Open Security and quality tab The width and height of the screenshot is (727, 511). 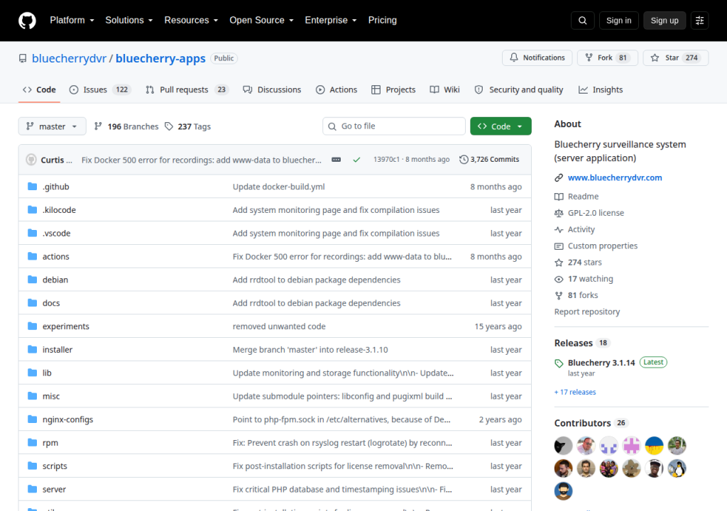coord(519,89)
